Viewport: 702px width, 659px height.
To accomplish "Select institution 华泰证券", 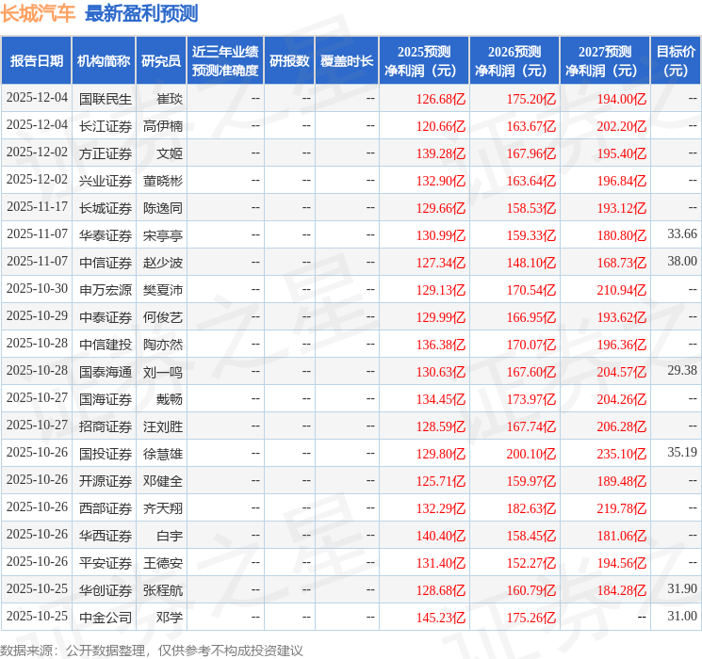I will pos(106,234).
